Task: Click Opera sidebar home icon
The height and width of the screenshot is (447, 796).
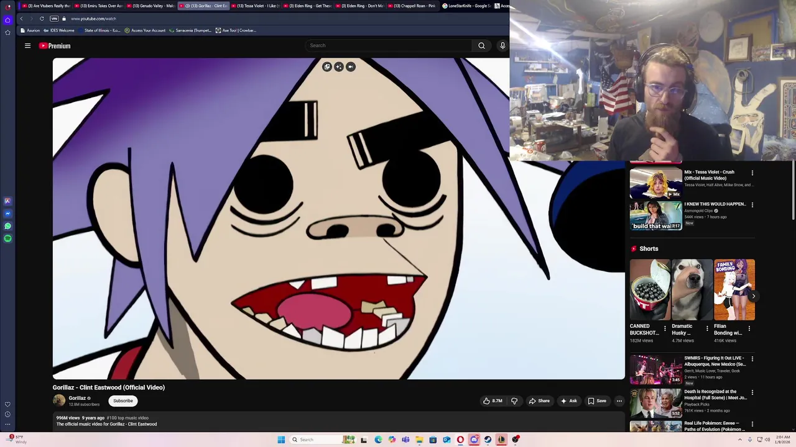Action: [7, 20]
